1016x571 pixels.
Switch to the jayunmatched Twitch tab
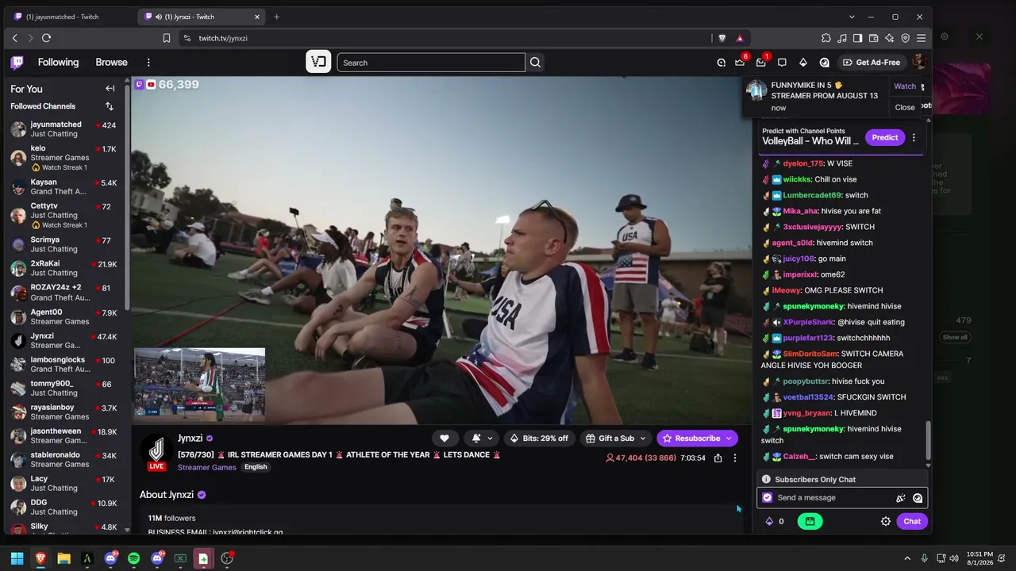pos(70,17)
